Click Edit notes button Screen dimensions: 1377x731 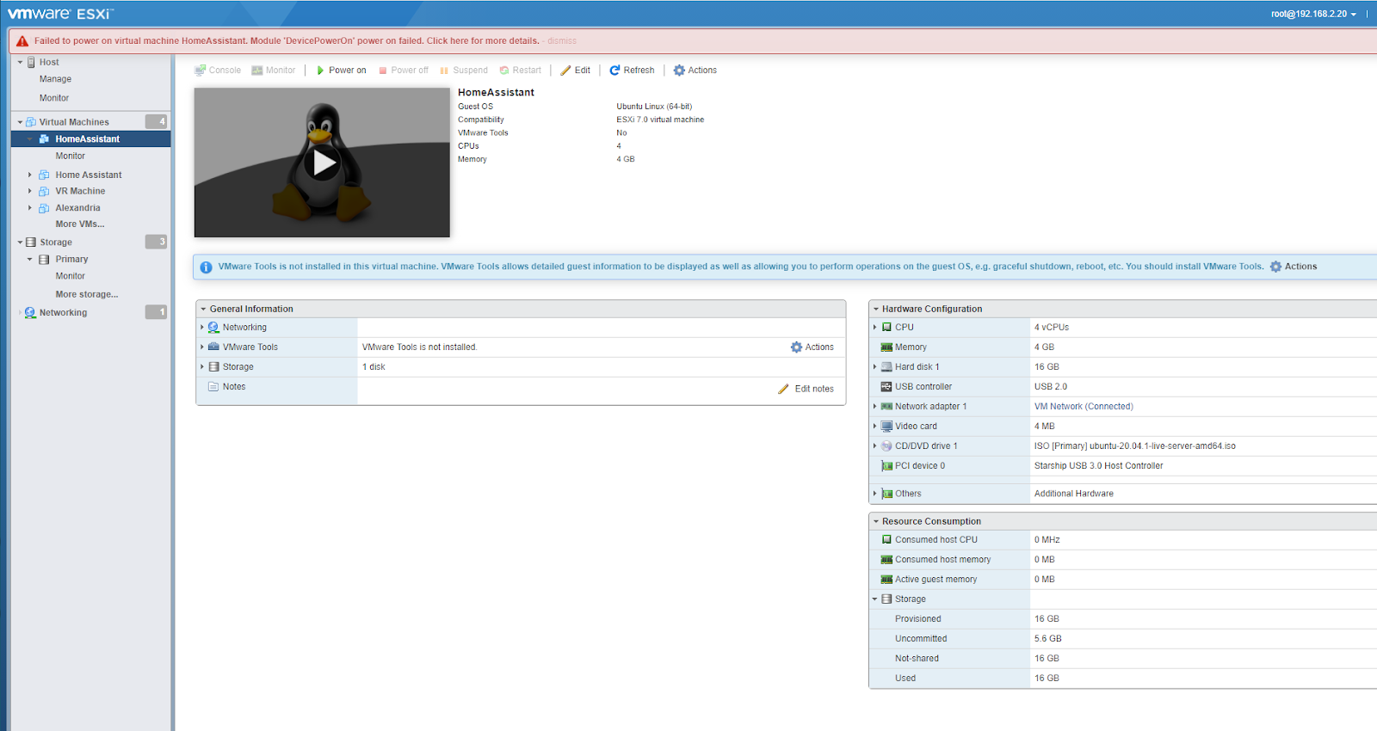(806, 389)
